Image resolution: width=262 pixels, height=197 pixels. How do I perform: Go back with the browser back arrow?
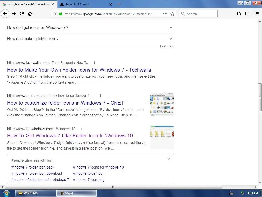click(5, 14)
